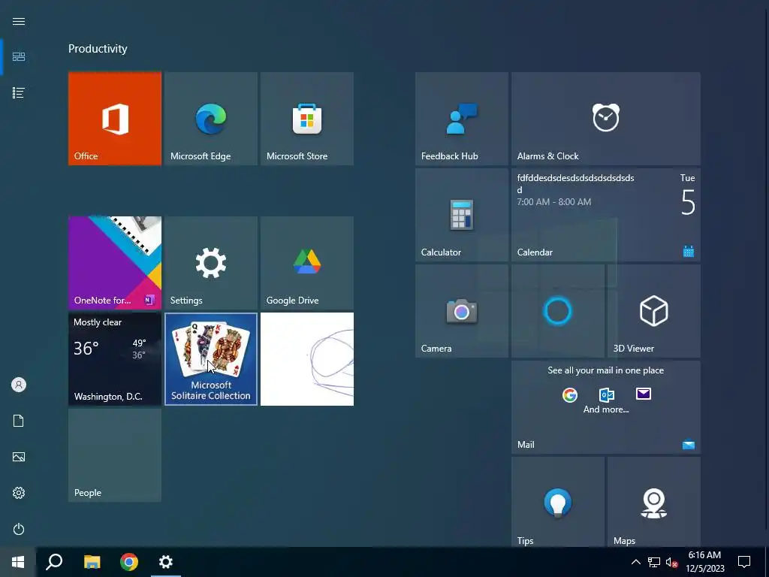Switch to All apps list view
Screen dimensions: 769x577
[19, 92]
